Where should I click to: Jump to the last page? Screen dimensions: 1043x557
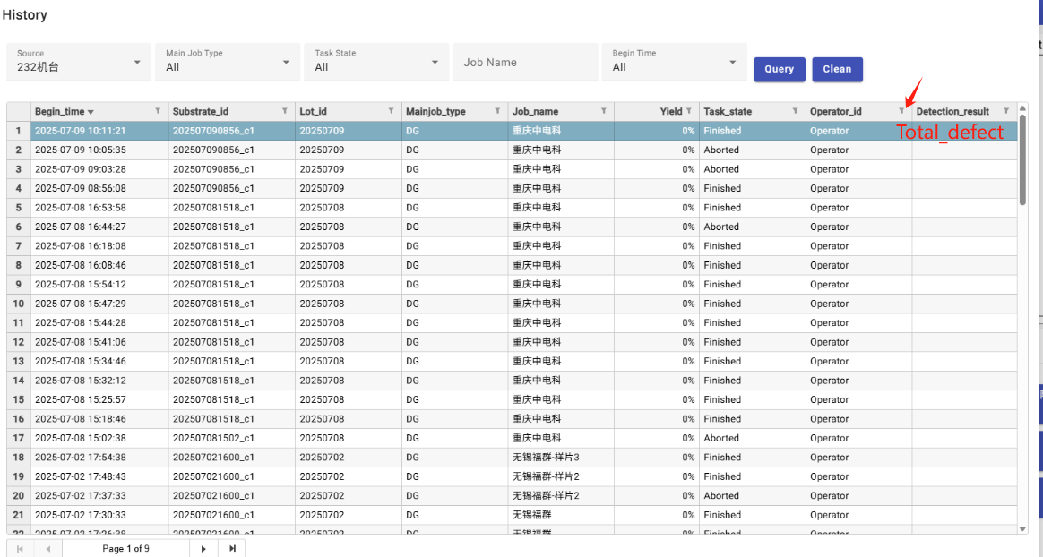click(232, 548)
